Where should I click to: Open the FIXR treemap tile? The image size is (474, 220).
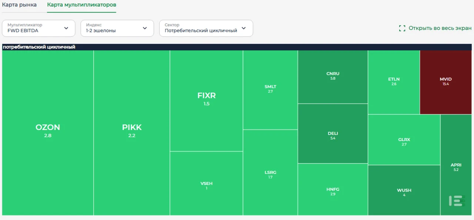click(207, 101)
